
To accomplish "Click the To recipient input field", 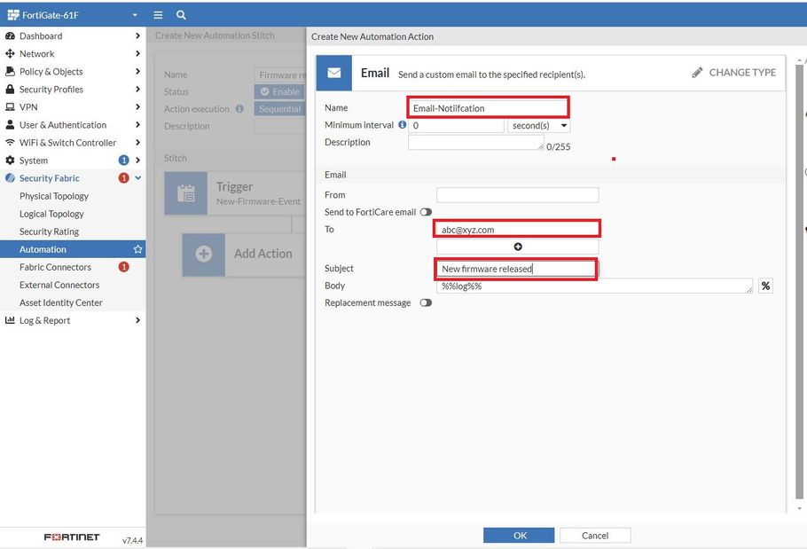I will [517, 230].
